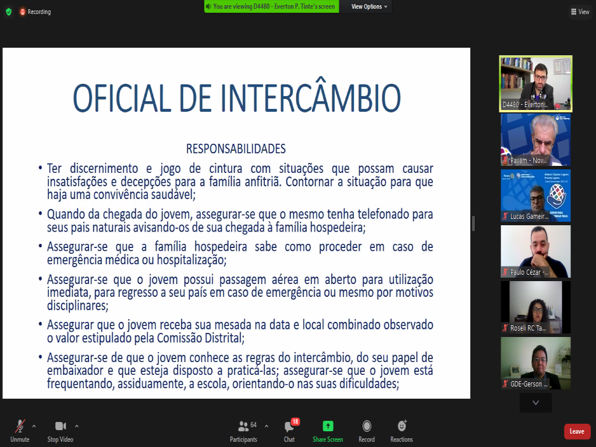
Task: Expand the video options arrow beside Stop Video
Action: pyautogui.click(x=77, y=425)
